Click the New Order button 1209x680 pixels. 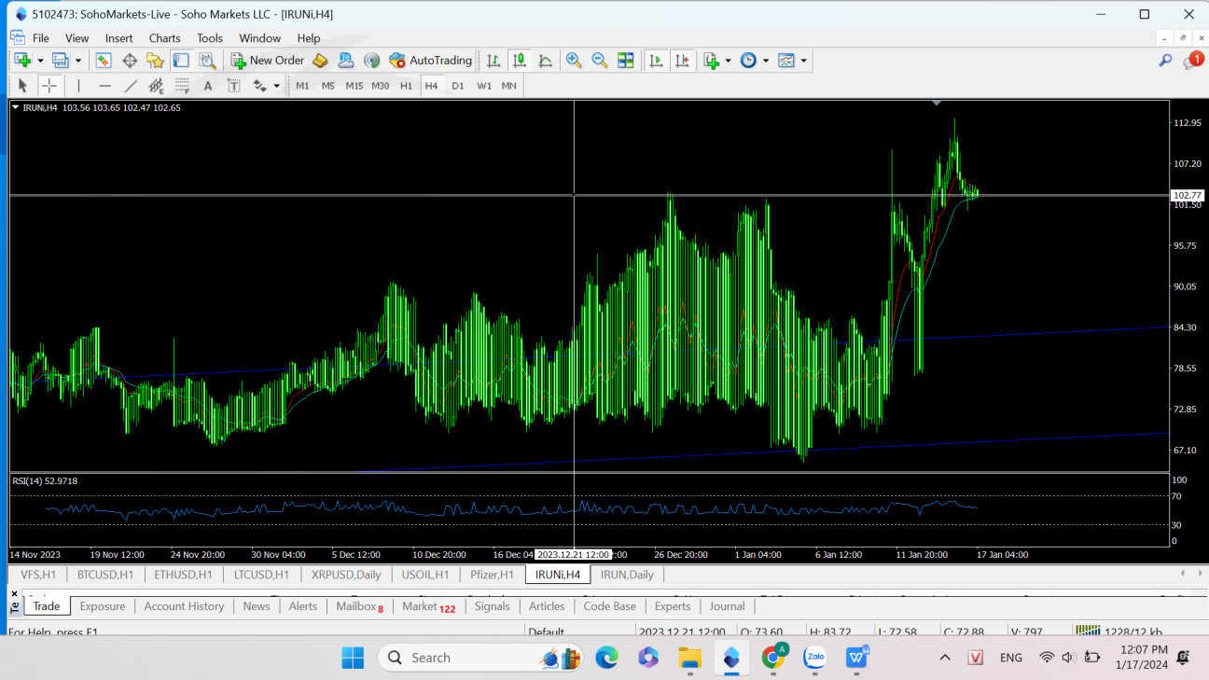coord(268,61)
